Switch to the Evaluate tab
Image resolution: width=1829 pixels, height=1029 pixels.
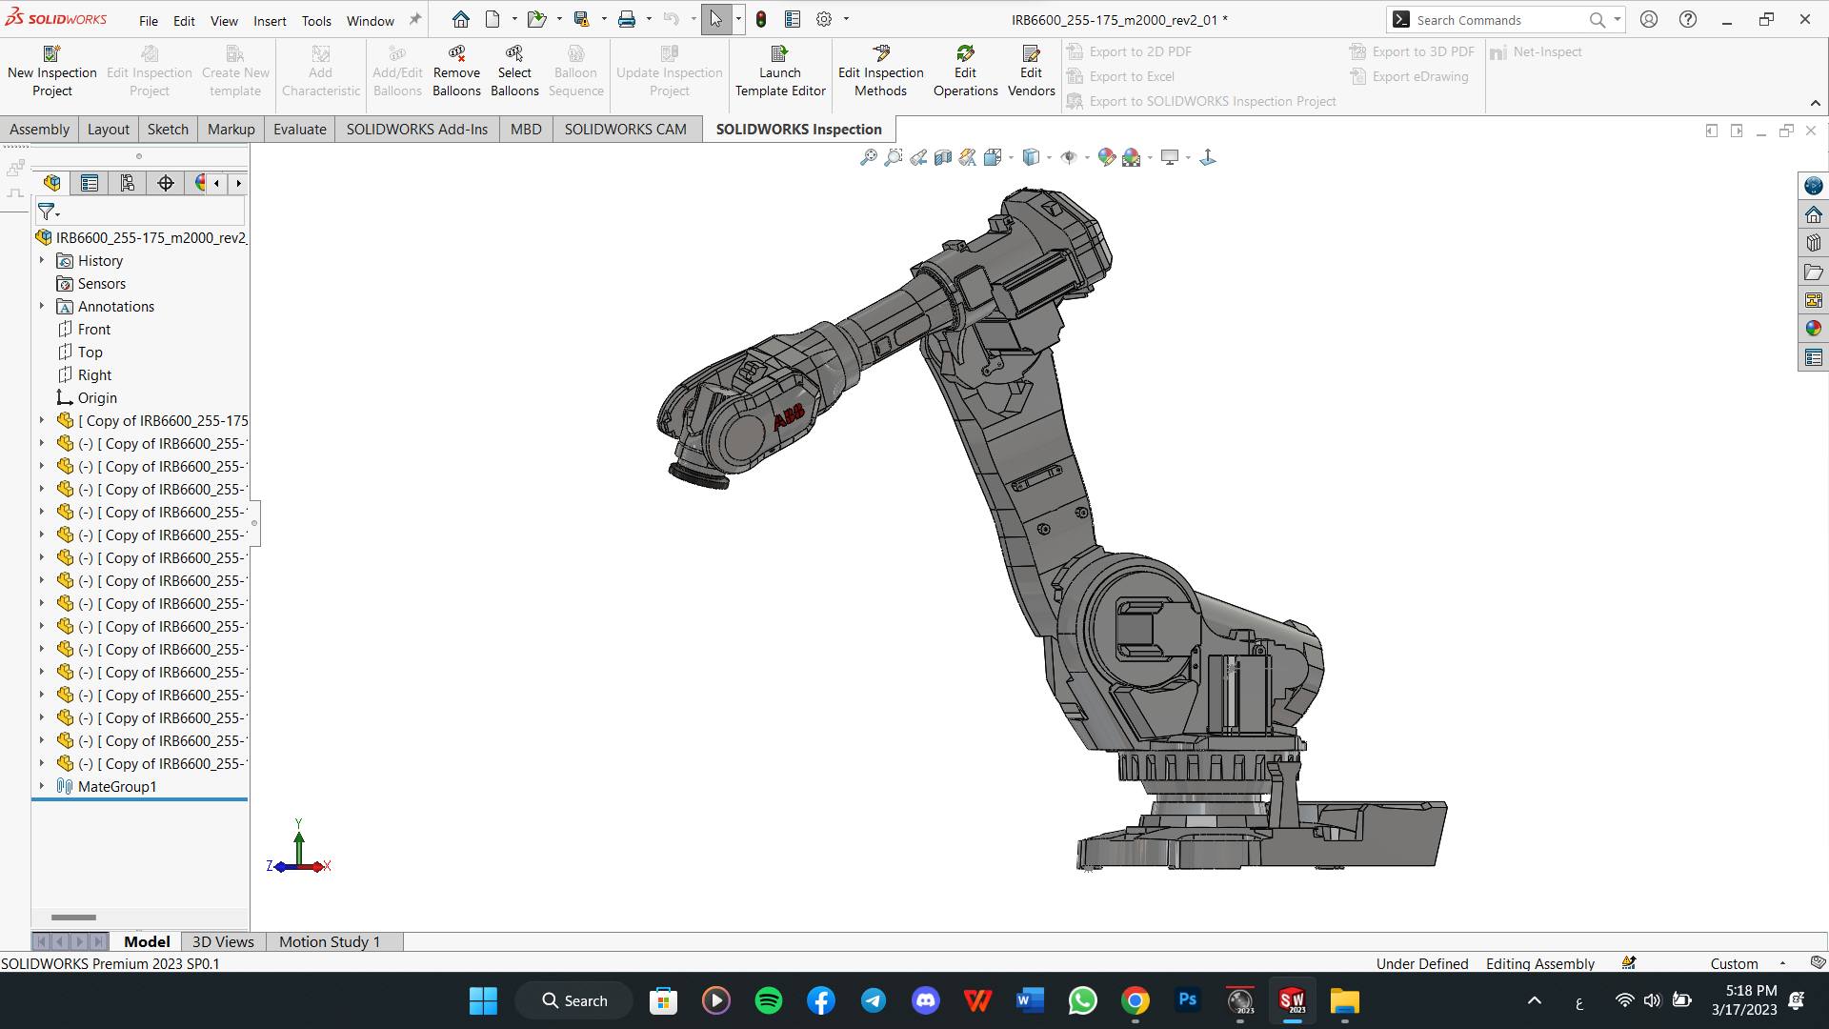pyautogui.click(x=300, y=130)
